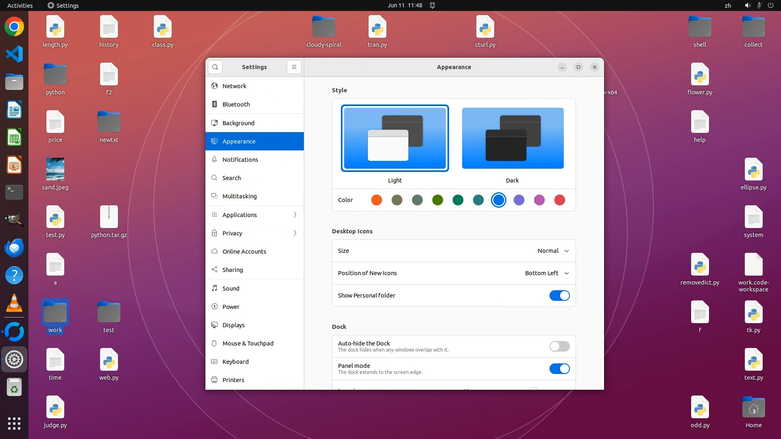Click the Notifications bell sidebar icon

pyautogui.click(x=214, y=160)
